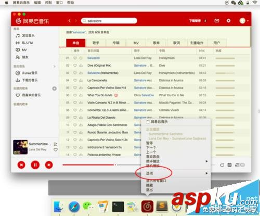Viewport: 260px width, 216px height.
Task: Switch to the 歌手 tab
Action: [96, 43]
